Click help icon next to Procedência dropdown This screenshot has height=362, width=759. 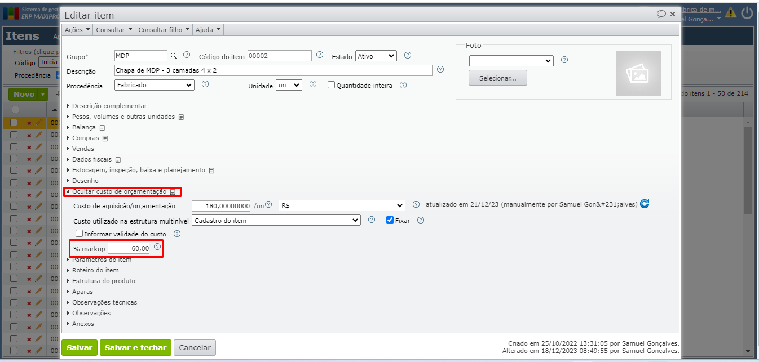click(x=205, y=84)
